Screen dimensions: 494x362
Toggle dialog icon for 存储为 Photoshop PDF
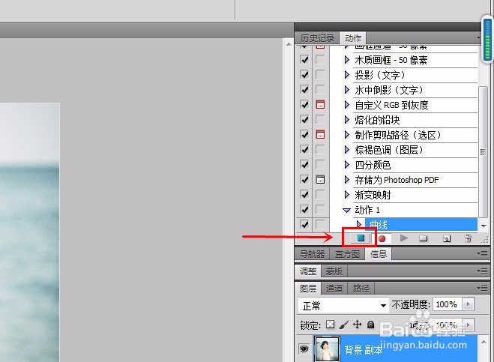(x=320, y=180)
